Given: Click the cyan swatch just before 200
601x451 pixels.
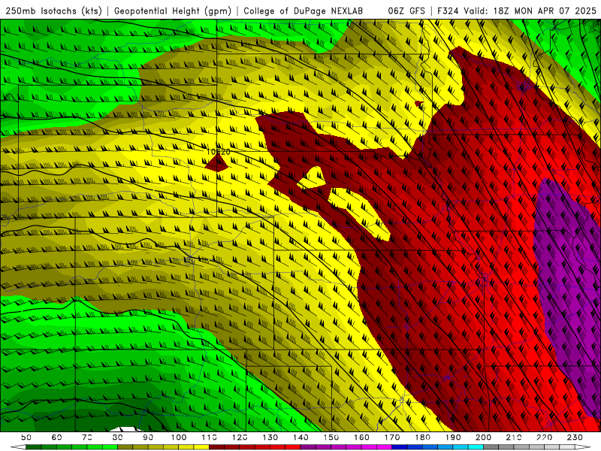Looking at the screenshot, I should pos(476,447).
